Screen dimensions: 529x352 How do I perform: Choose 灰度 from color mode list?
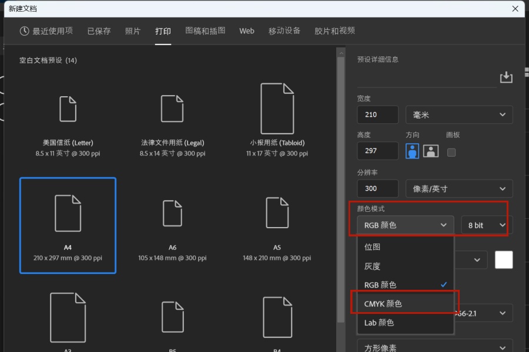coord(405,266)
